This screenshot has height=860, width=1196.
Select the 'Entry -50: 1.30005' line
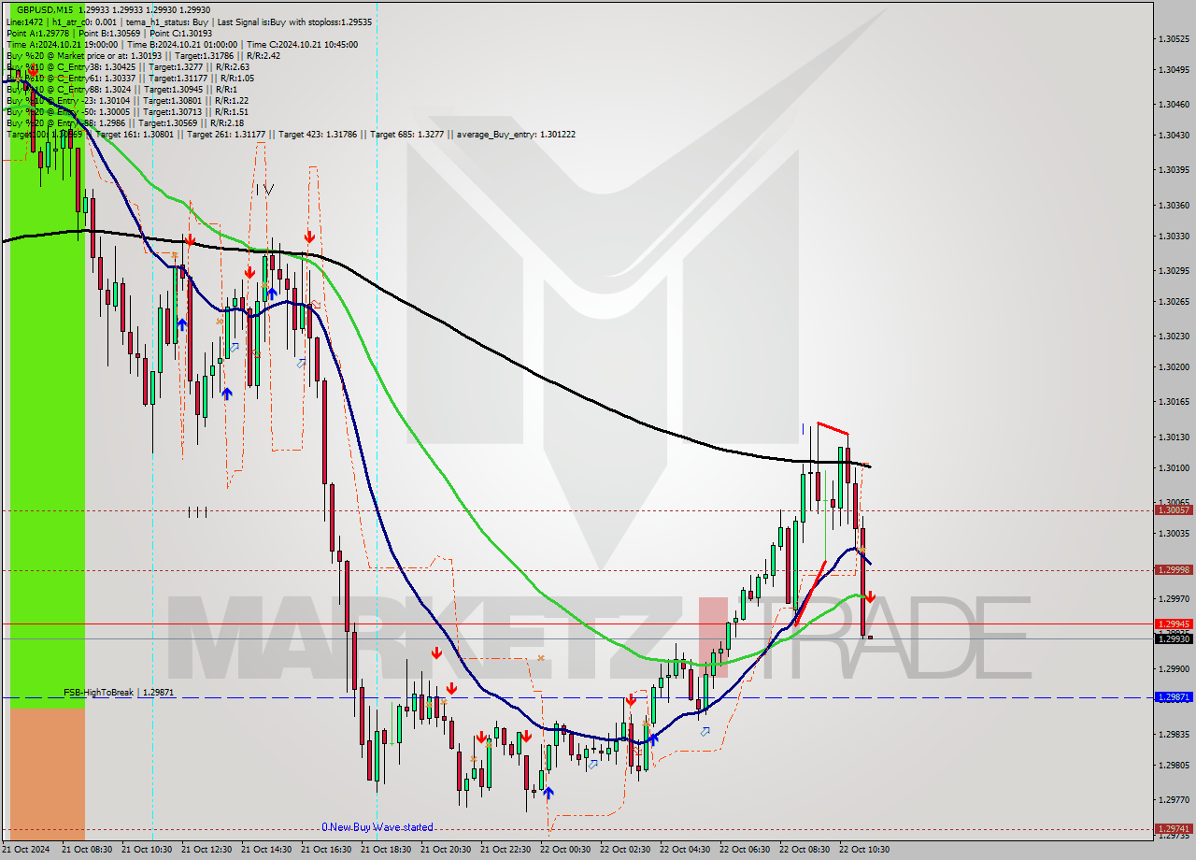127,111
